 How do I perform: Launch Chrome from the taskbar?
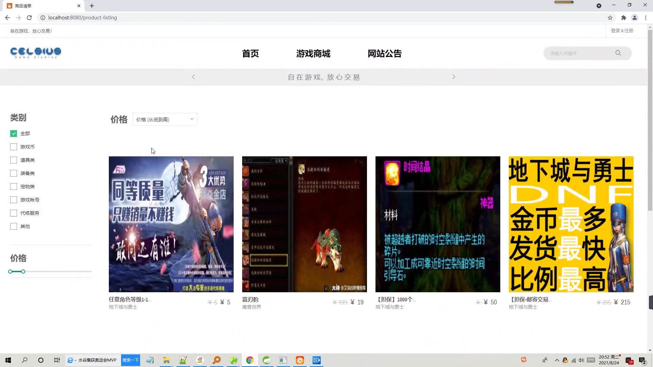250,360
